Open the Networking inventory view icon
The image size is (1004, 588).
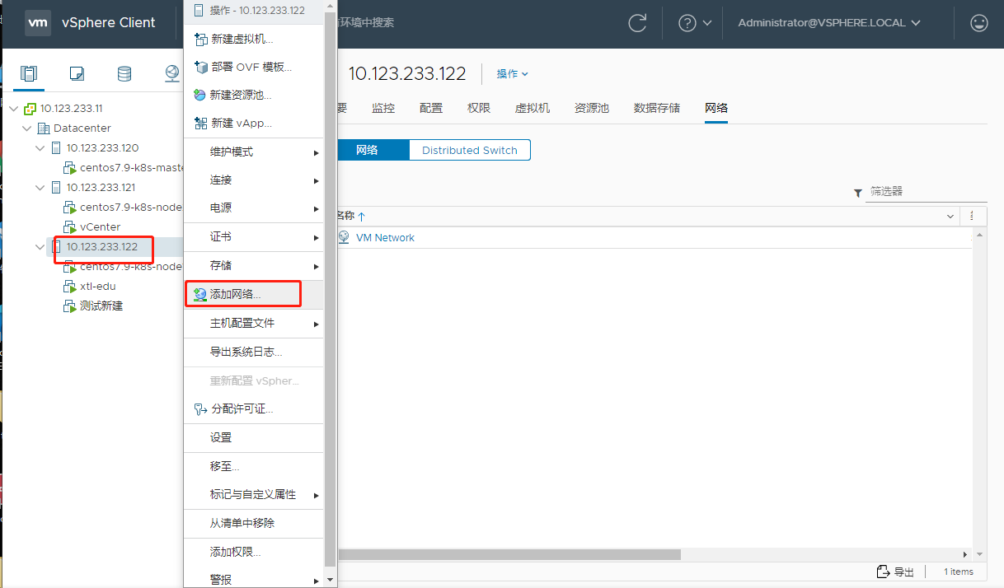click(171, 73)
